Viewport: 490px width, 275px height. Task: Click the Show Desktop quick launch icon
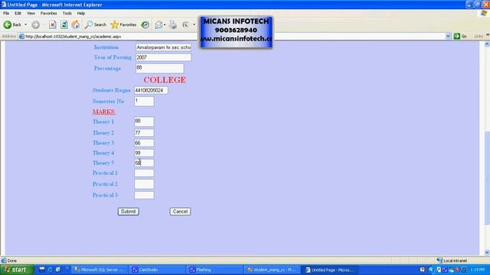[x=41, y=270]
